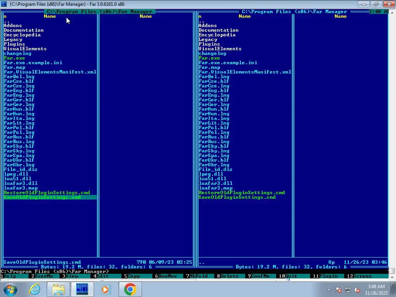Select Far.exe.example.ini in left panel

pos(33,63)
